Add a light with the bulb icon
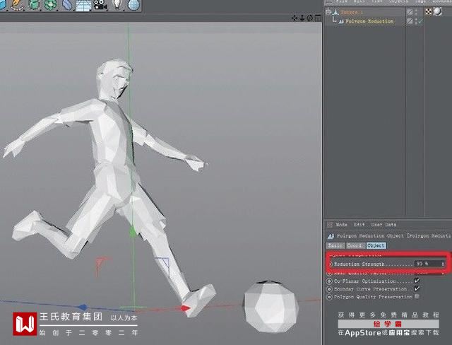The height and width of the screenshot is (345, 452). pyautogui.click(x=117, y=5)
